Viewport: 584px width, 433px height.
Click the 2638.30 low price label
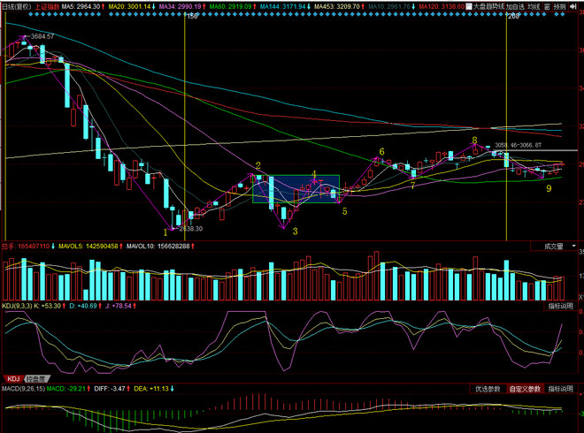191,228
